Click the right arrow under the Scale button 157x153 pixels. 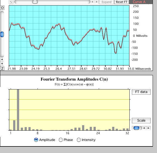point(149,128)
